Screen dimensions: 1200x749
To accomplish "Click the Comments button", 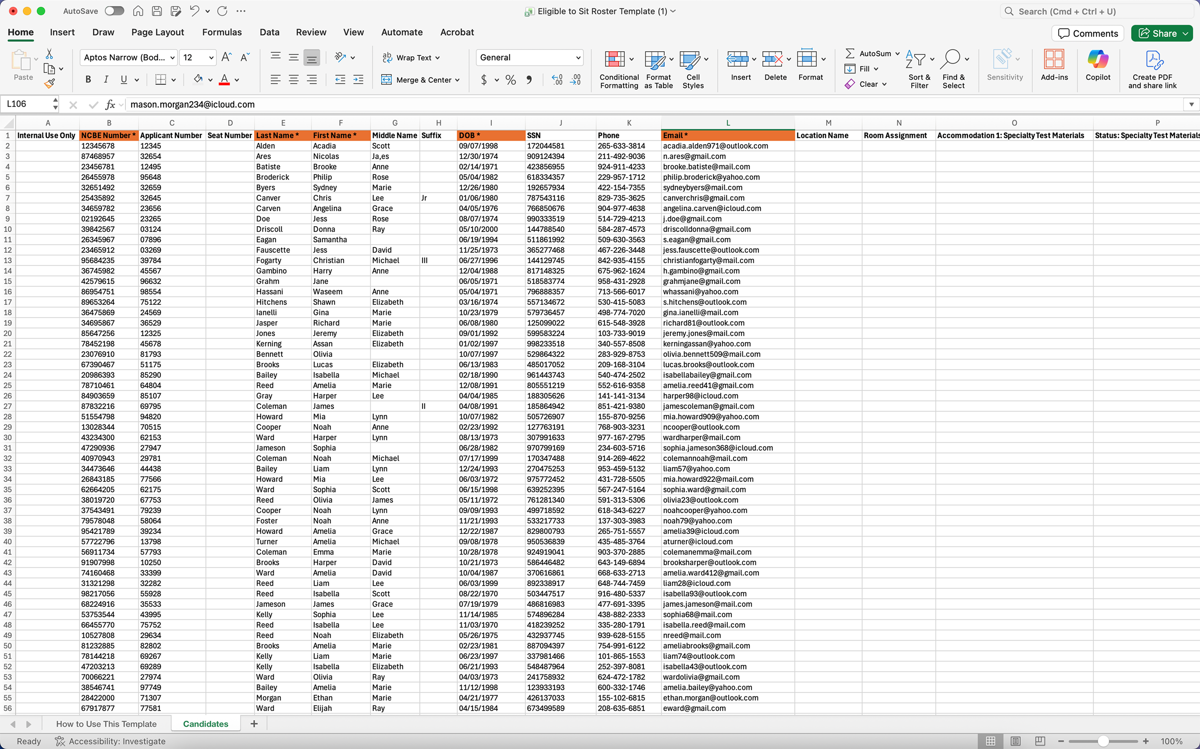I will [x=1087, y=33].
